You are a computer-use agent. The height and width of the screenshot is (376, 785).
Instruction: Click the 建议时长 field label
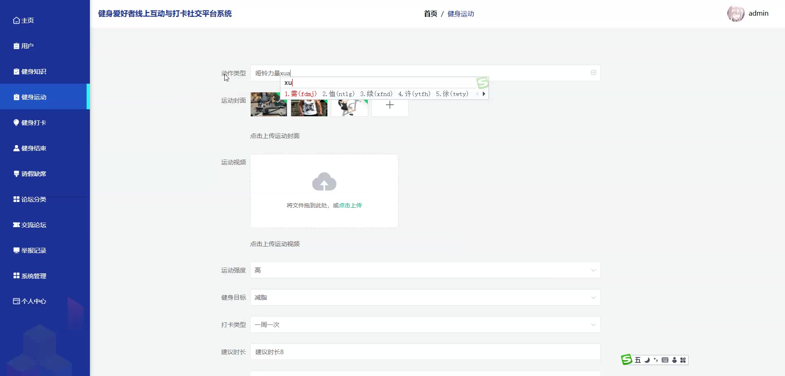[233, 352]
